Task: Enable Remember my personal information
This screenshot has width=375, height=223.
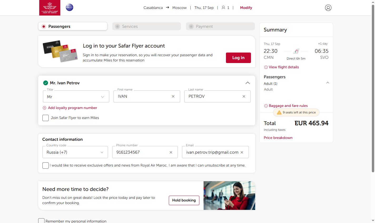Action: pos(41,221)
